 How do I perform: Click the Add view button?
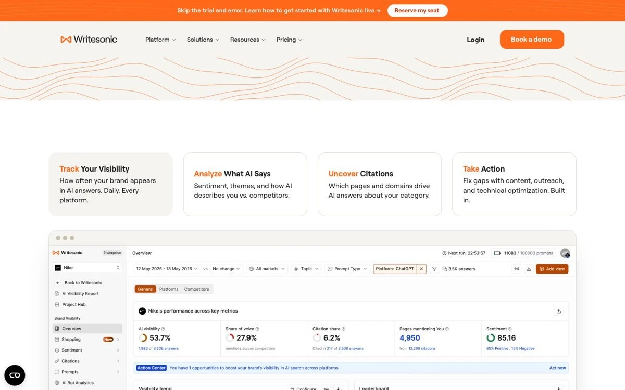pyautogui.click(x=552, y=269)
